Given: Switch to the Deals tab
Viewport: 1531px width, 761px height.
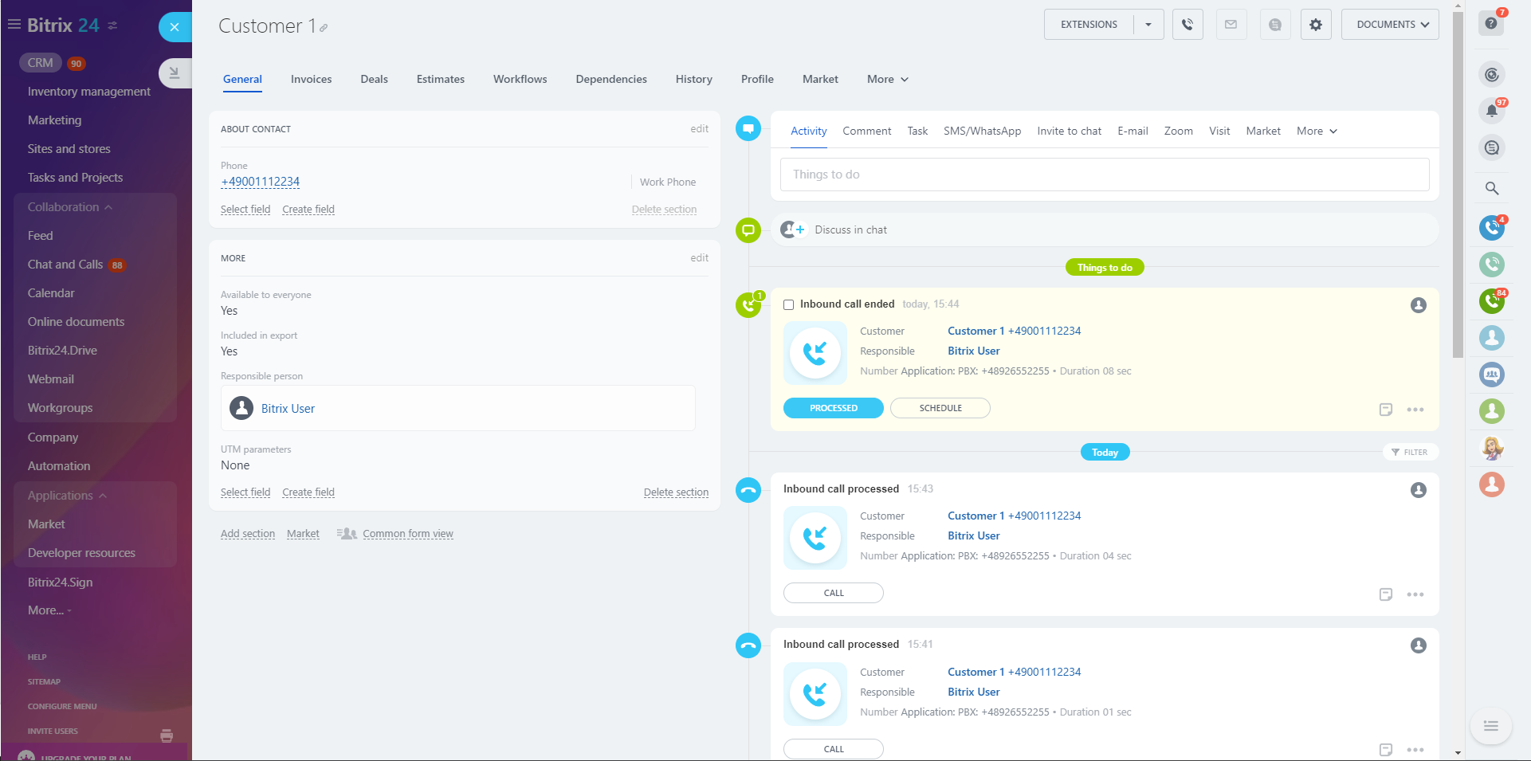Looking at the screenshot, I should [x=374, y=79].
